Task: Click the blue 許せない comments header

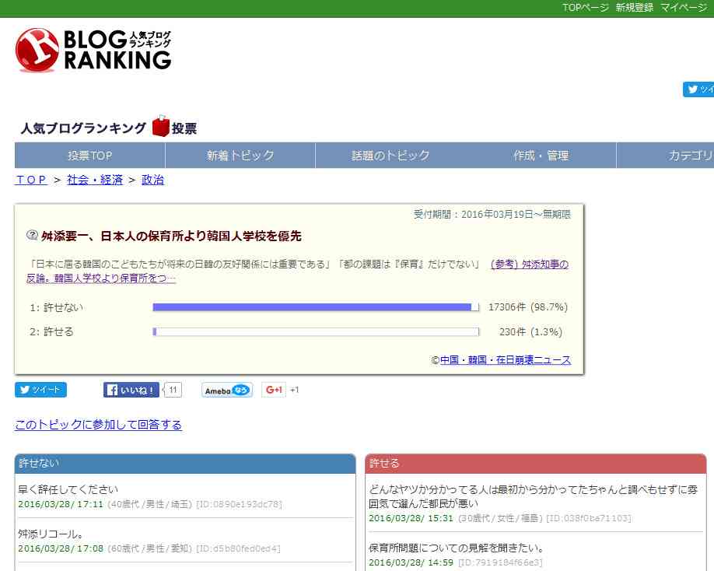Action: click(x=185, y=464)
